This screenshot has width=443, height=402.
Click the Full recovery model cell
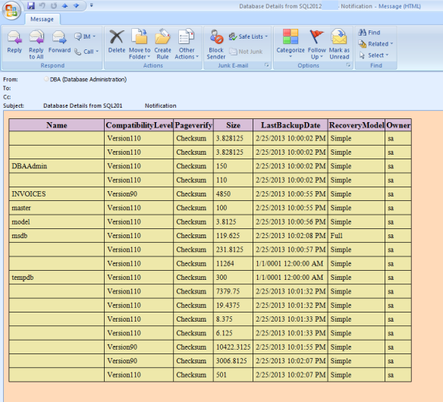[357, 236]
